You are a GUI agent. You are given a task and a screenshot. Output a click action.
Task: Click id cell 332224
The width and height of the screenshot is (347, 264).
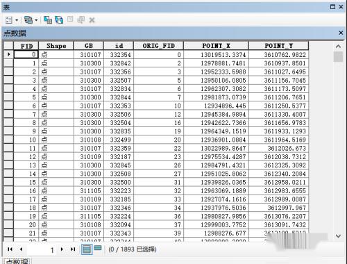pyautogui.click(x=119, y=216)
